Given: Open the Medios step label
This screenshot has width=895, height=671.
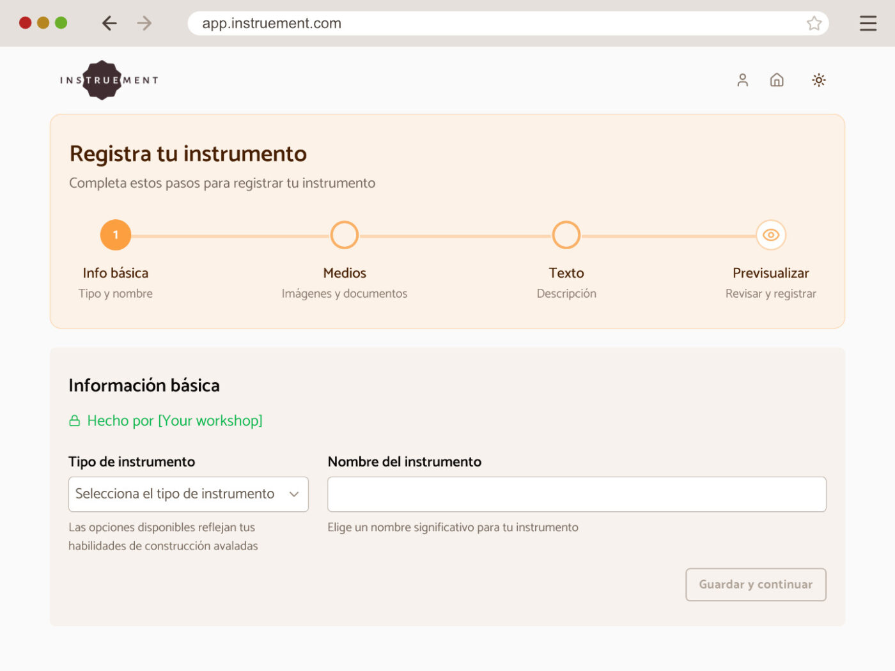Looking at the screenshot, I should 344,273.
